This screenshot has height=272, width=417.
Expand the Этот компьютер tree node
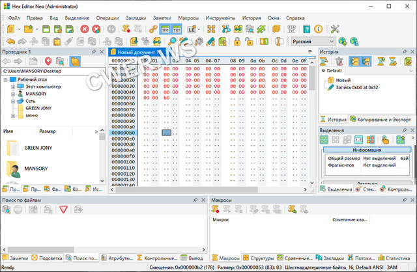point(12,87)
